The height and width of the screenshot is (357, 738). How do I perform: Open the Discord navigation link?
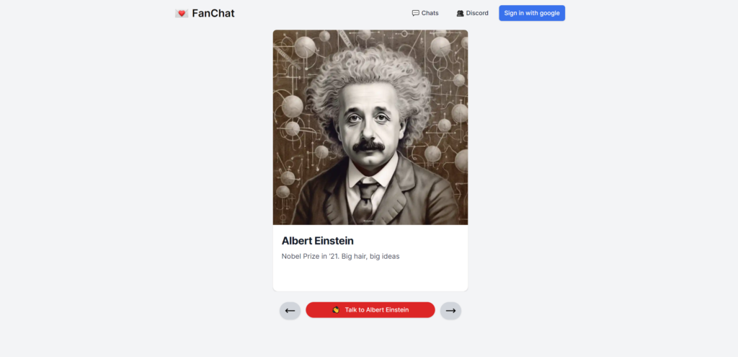click(x=473, y=13)
